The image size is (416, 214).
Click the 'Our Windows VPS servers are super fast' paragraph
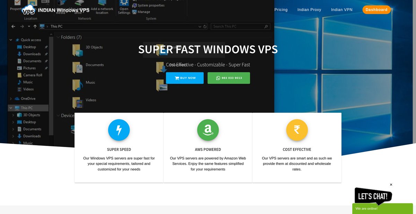(119, 164)
